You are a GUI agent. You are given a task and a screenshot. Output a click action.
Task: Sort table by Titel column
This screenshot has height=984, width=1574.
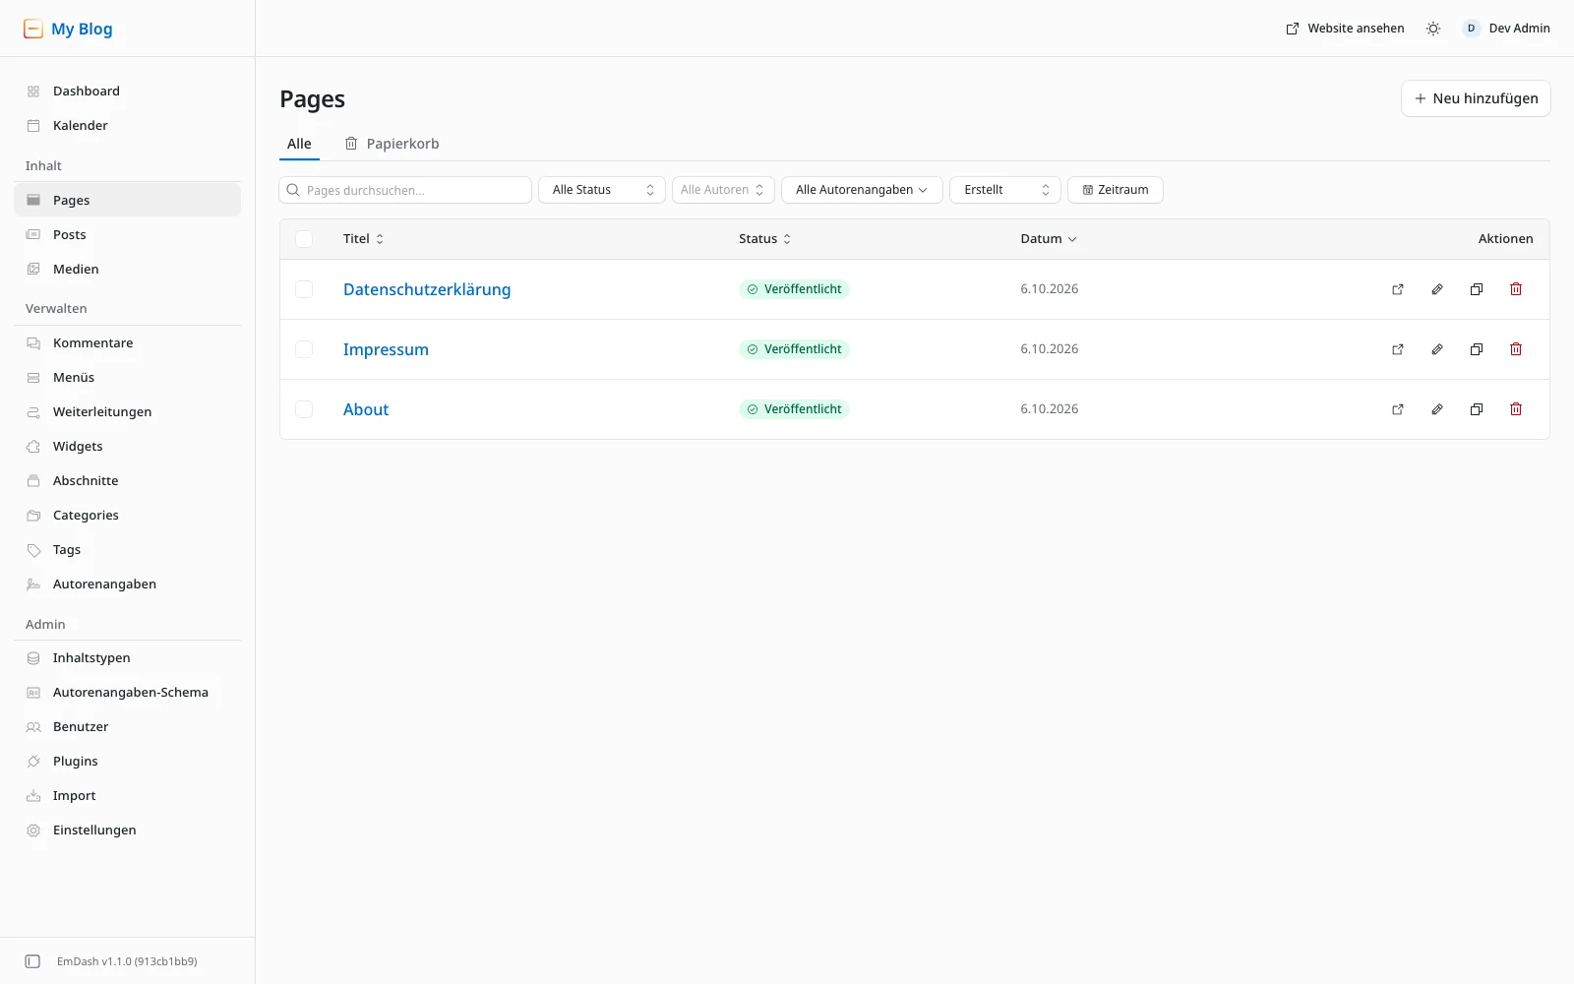(363, 239)
